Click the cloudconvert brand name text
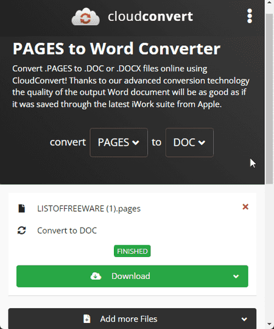274x329 pixels. coord(150,16)
